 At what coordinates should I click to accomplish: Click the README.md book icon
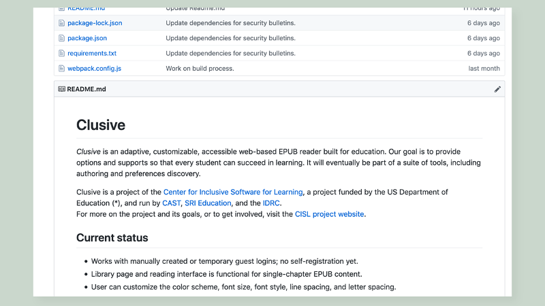tap(61, 89)
